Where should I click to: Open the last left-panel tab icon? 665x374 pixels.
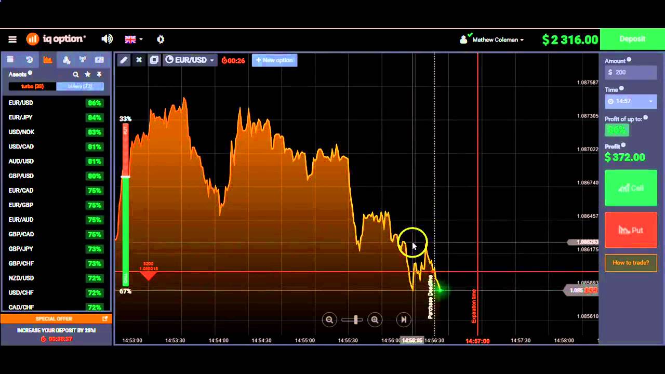tap(100, 60)
